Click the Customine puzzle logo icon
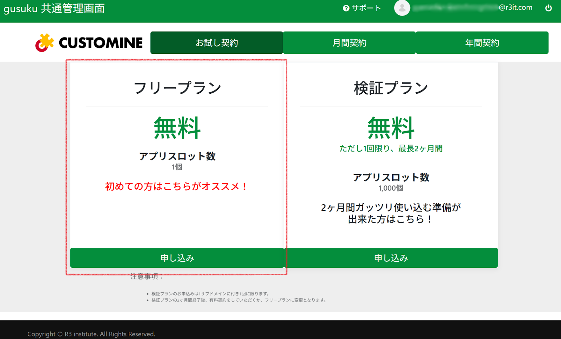The image size is (561, 339). (x=45, y=43)
